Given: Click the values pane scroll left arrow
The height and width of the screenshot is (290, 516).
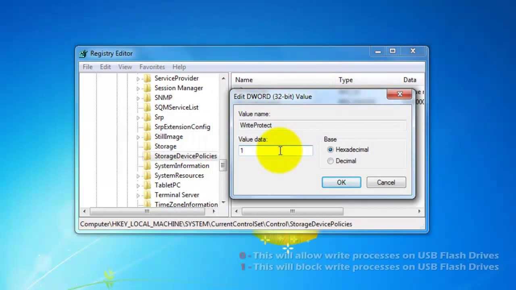Looking at the screenshot, I should 235,211.
